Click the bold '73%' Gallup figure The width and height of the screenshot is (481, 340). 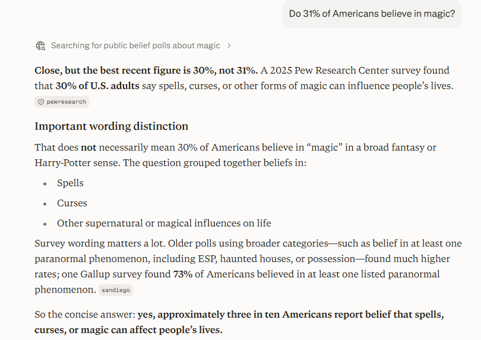[x=183, y=274]
